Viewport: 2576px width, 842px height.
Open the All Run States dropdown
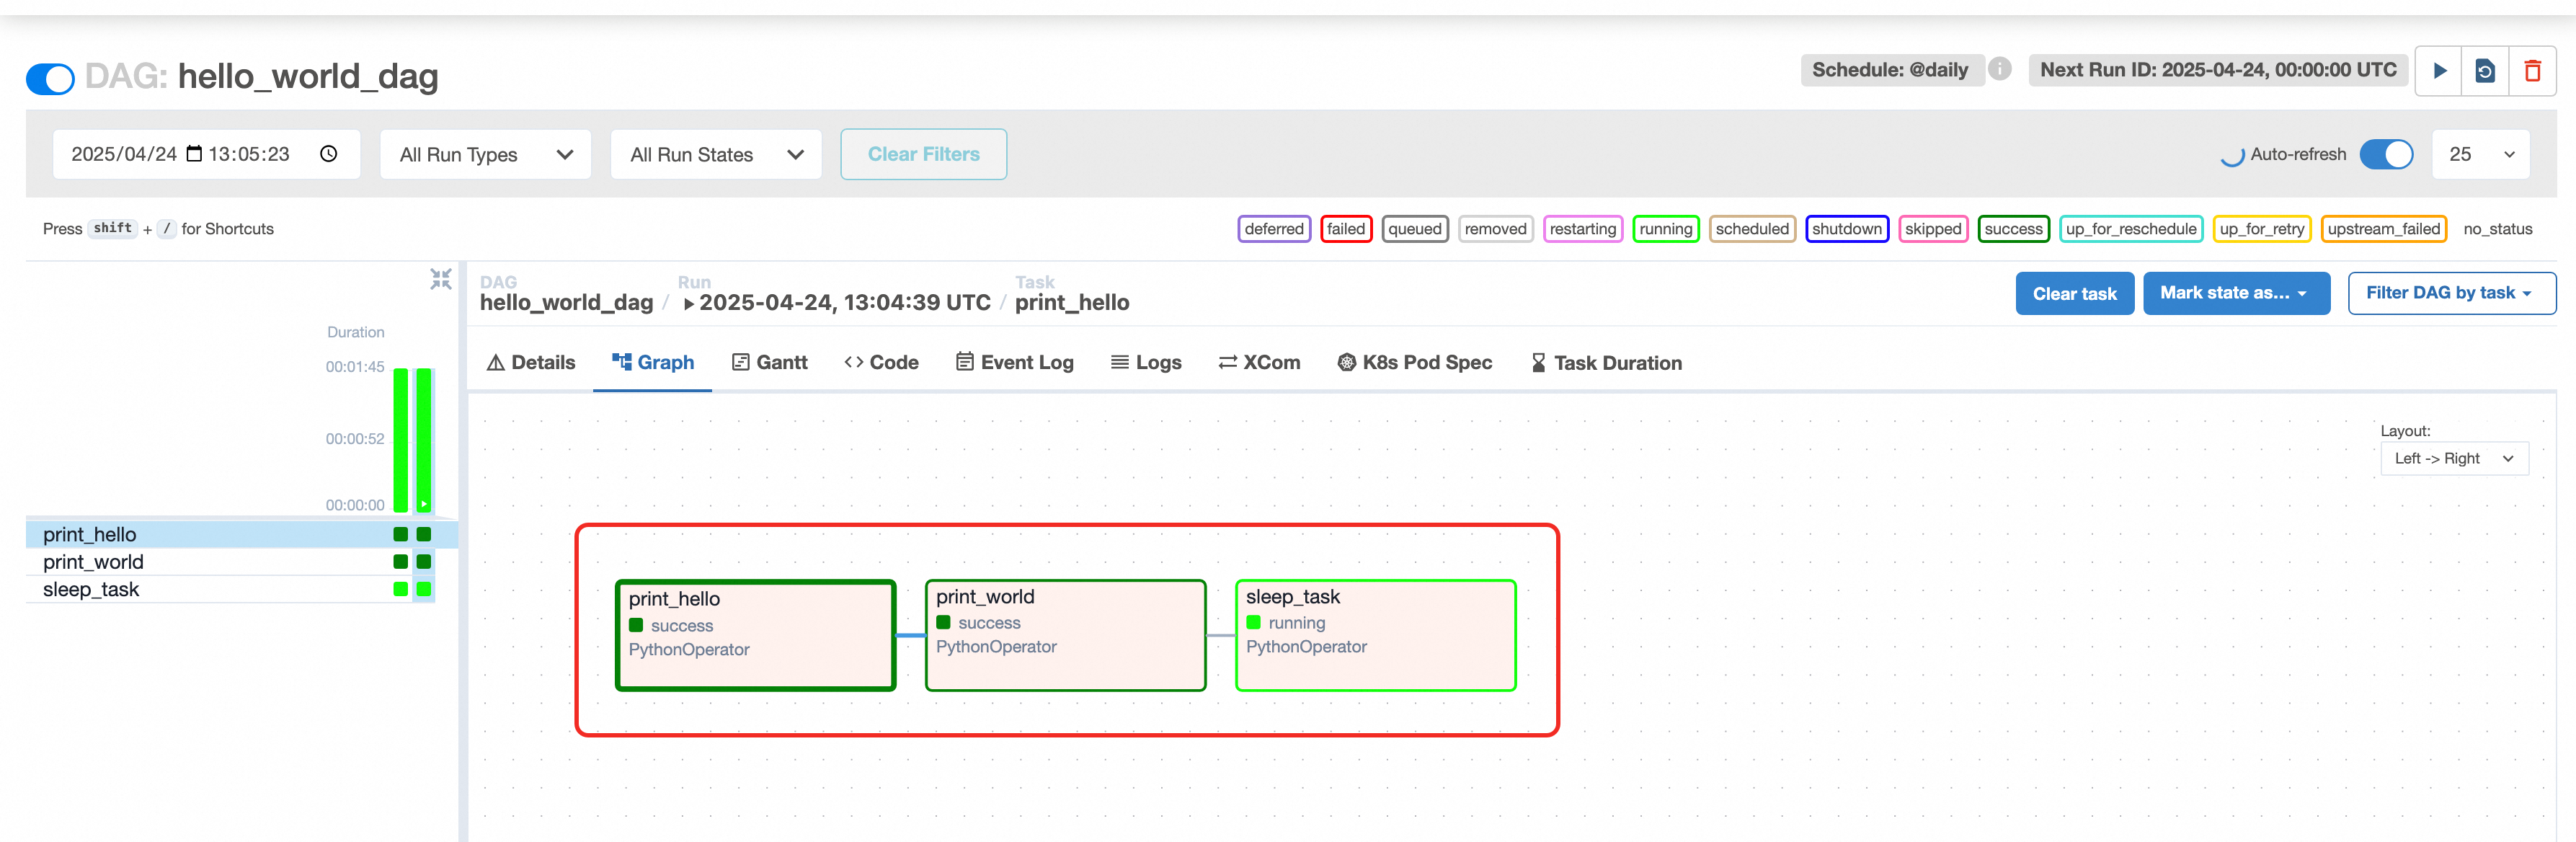pyautogui.click(x=716, y=155)
